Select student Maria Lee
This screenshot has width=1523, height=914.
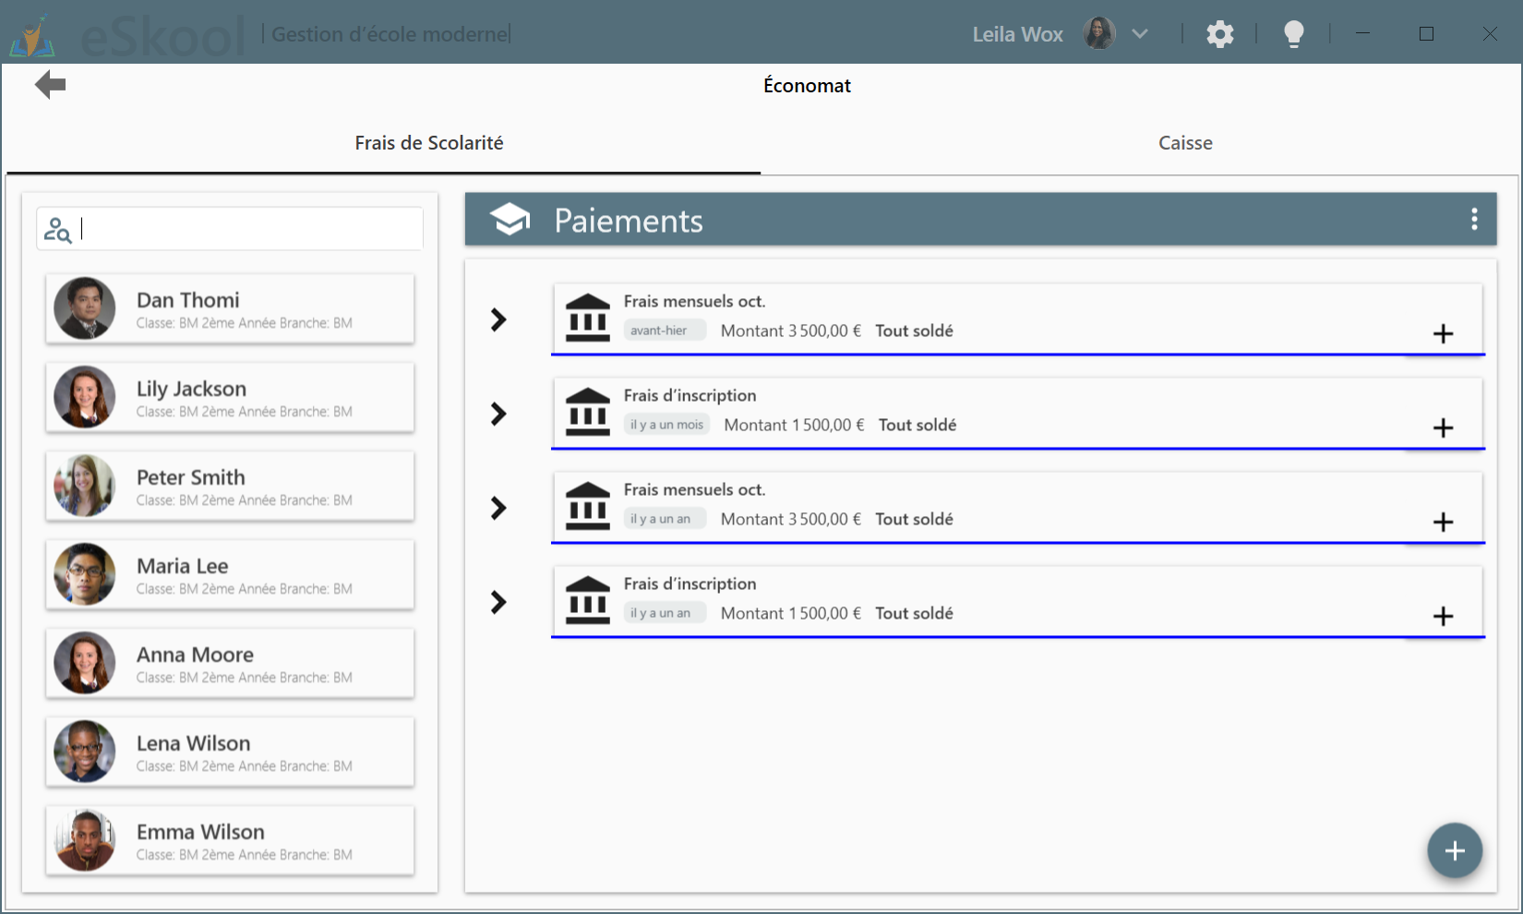coord(230,575)
